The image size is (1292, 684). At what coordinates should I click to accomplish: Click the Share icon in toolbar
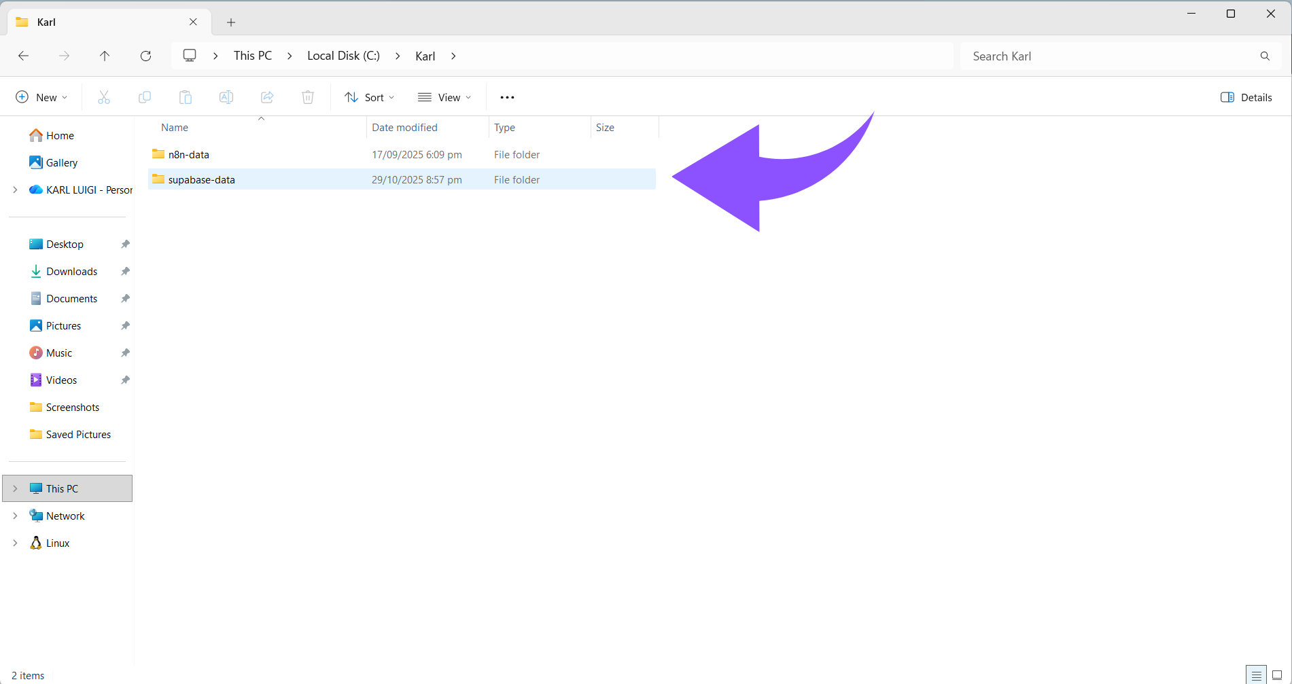267,97
